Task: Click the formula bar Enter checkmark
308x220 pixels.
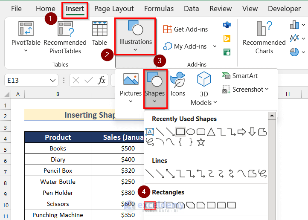Action: (x=89, y=80)
